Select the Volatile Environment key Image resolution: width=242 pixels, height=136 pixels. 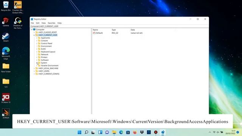pos(50,65)
